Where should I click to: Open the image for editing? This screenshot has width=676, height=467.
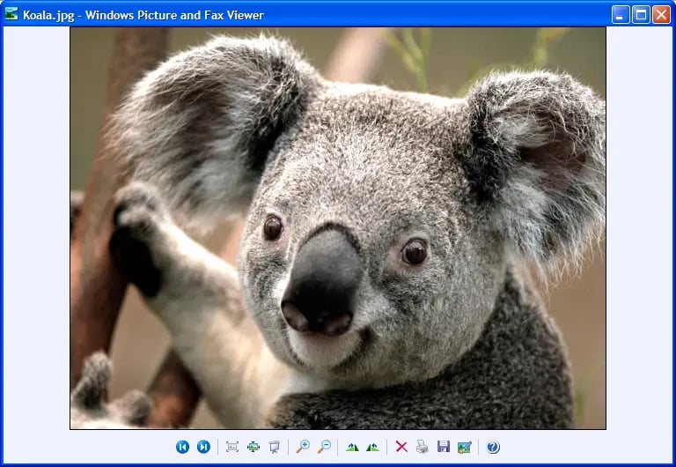[465, 447]
